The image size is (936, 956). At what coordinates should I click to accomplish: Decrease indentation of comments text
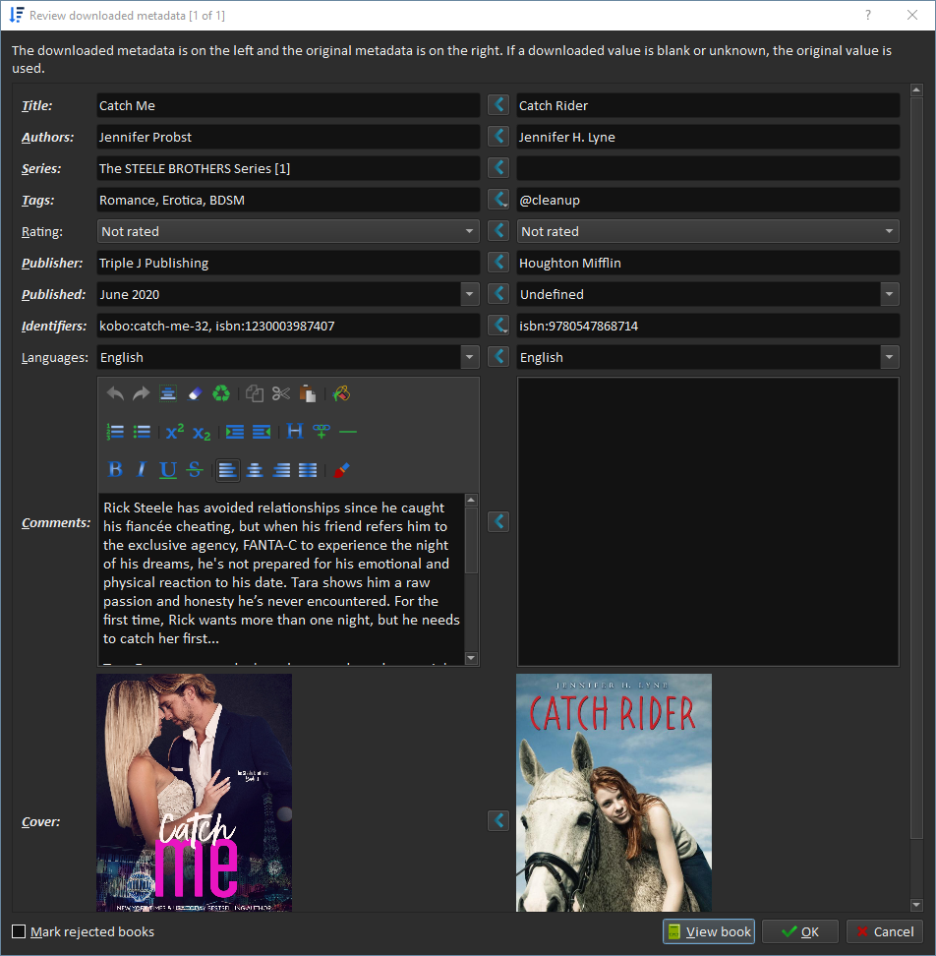tap(262, 432)
